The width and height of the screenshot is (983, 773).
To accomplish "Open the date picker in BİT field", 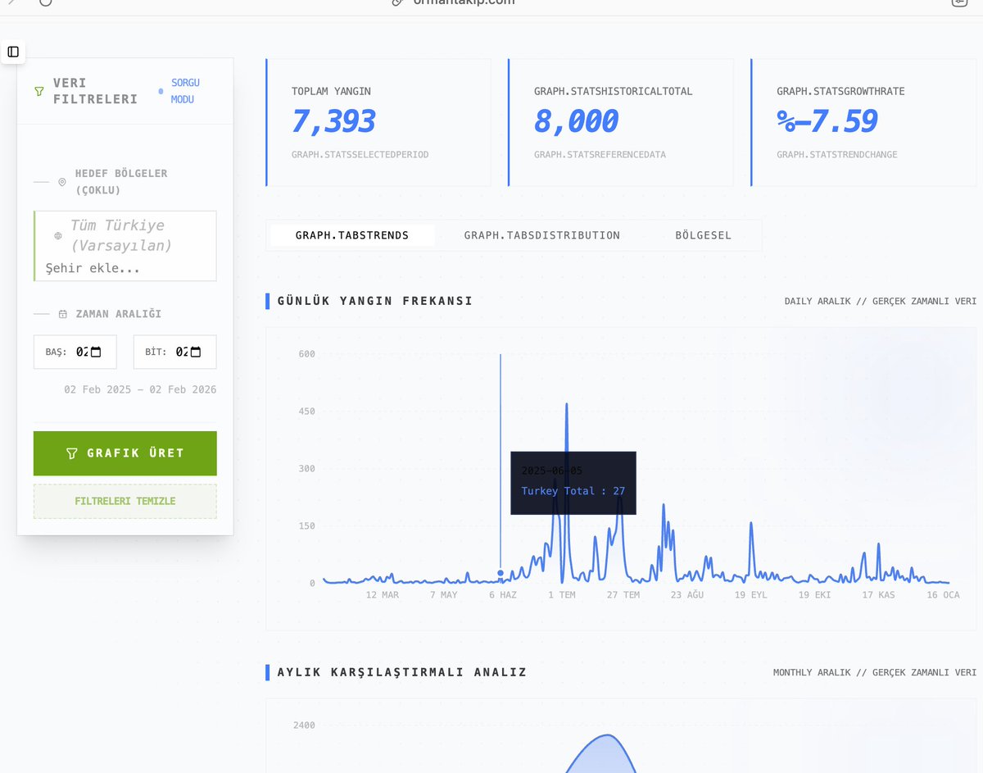I will point(196,352).
